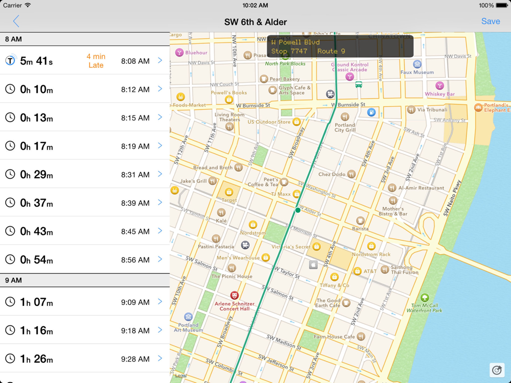This screenshot has width=511, height=383.
Task: Tap the Pearl Bakery pin
Action: [x=264, y=79]
